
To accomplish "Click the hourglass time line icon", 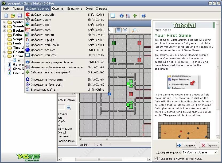I will pos(28,45).
